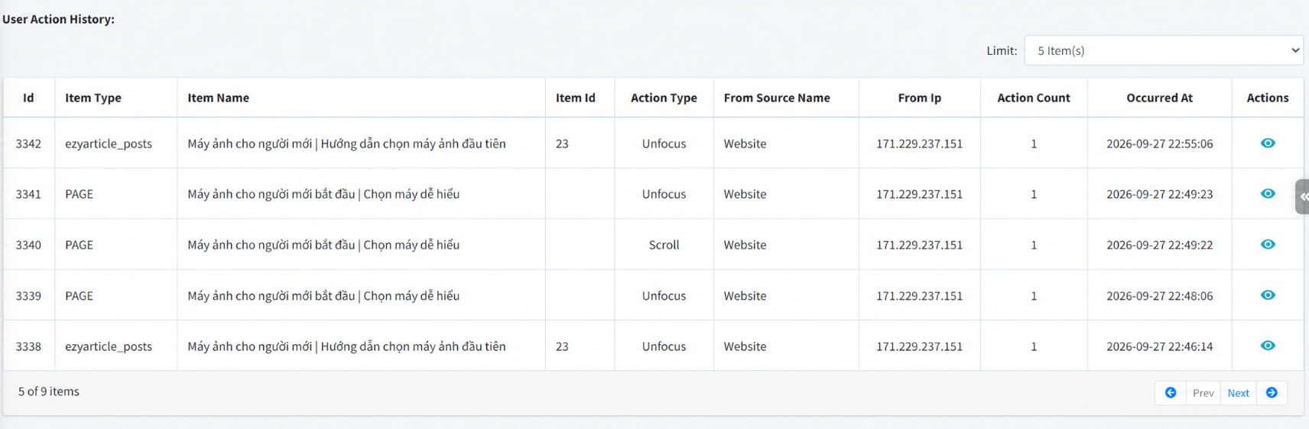This screenshot has width=1309, height=429.
Task: Select the Id cell 3341
Action: coord(28,194)
